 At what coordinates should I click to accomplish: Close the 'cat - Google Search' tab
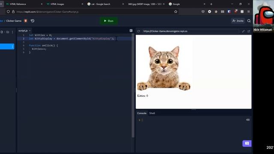[123, 4]
